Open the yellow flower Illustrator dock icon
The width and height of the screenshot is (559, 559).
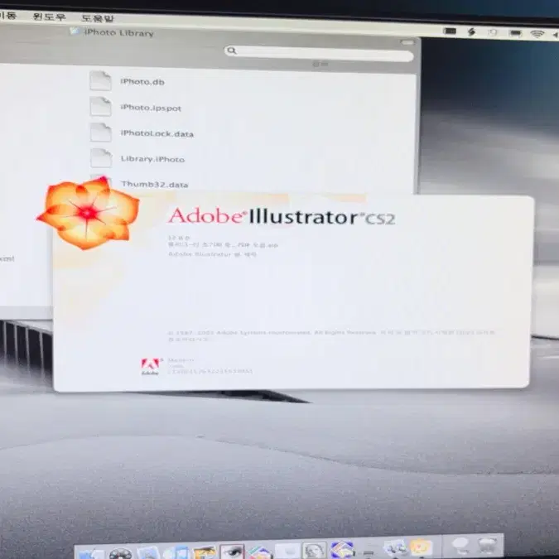pyautogui.click(x=421, y=547)
